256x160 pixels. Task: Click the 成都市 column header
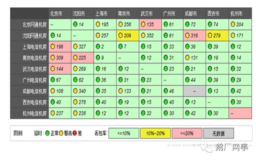pyautogui.click(x=195, y=13)
